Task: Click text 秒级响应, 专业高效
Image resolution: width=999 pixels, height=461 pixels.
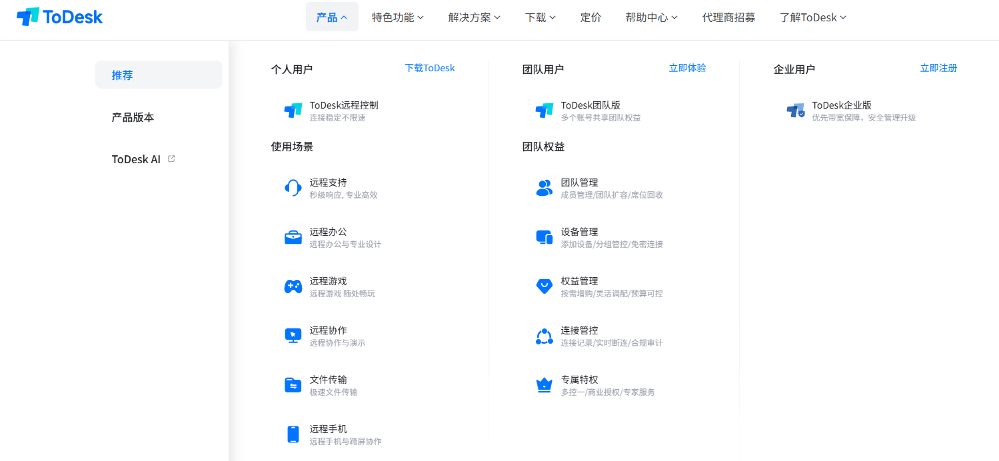Action: pyautogui.click(x=344, y=195)
